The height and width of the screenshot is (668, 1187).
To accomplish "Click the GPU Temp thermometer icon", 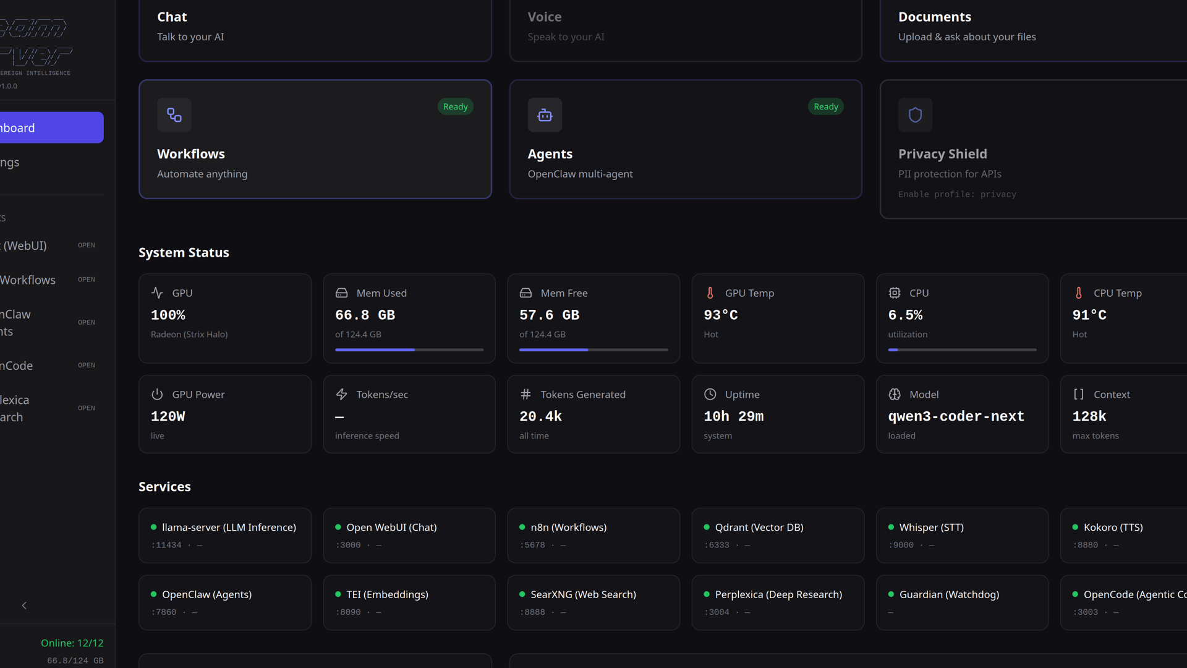I will point(710,293).
